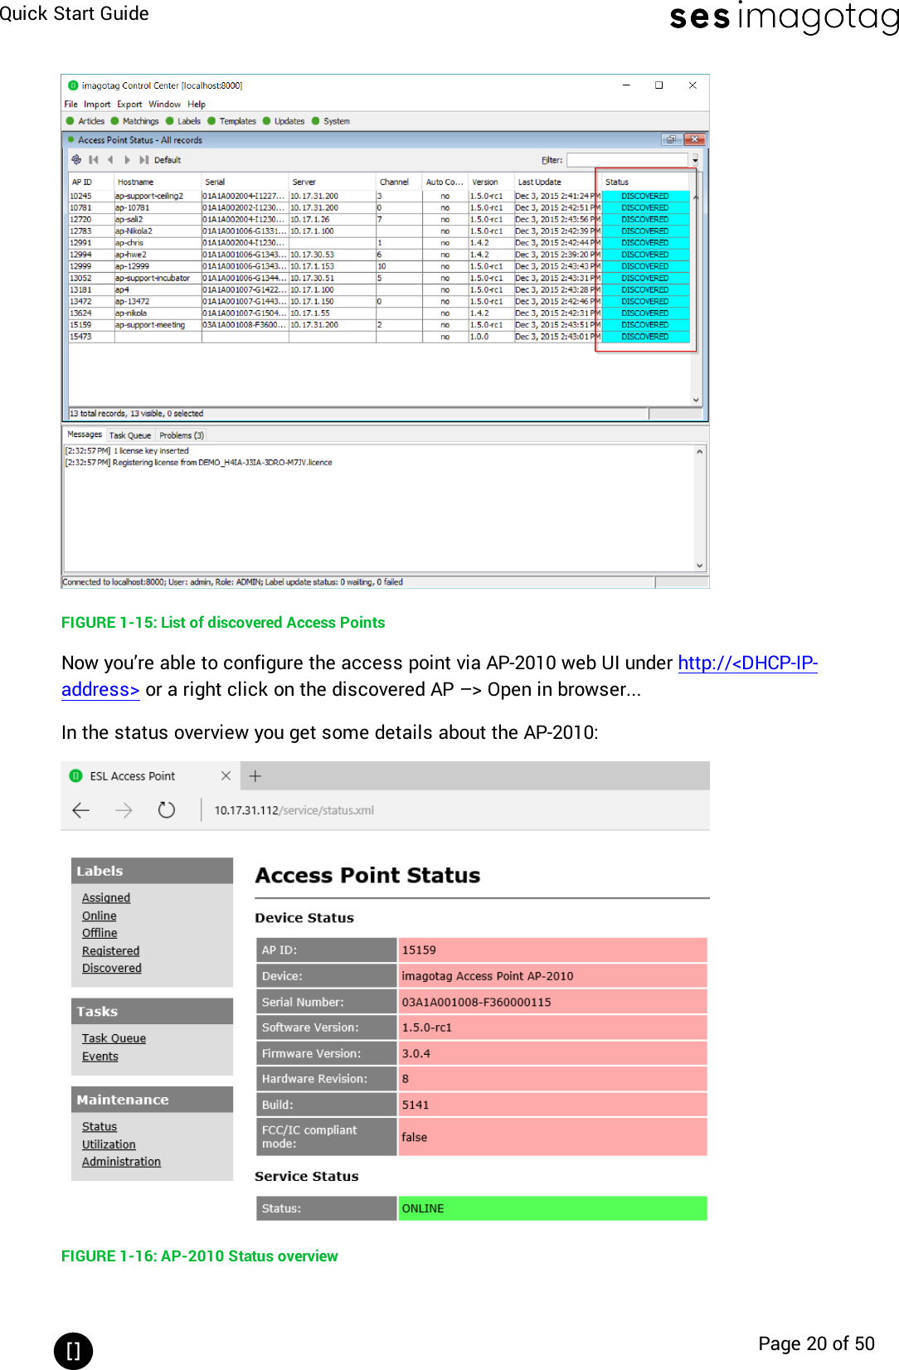The image size is (899, 1370).
Task: Open the Window menu
Action: coord(164,104)
